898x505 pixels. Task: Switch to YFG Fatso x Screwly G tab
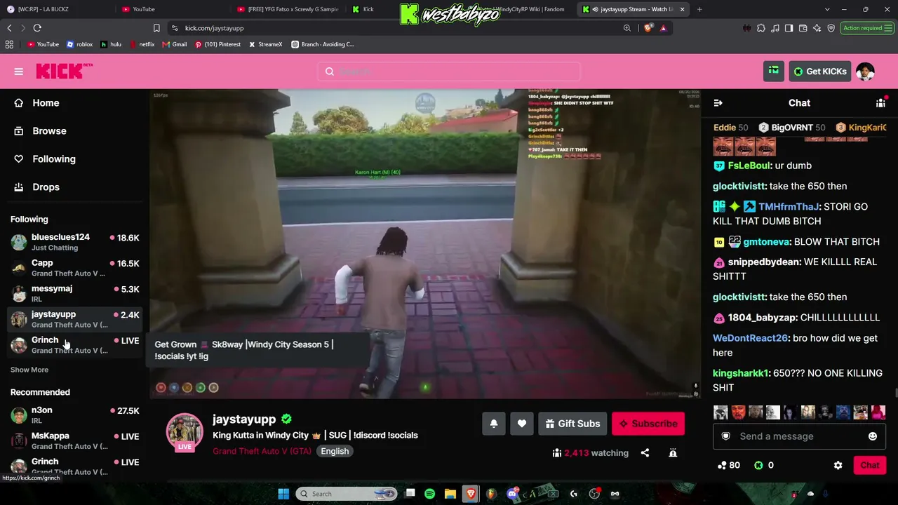coord(287,9)
